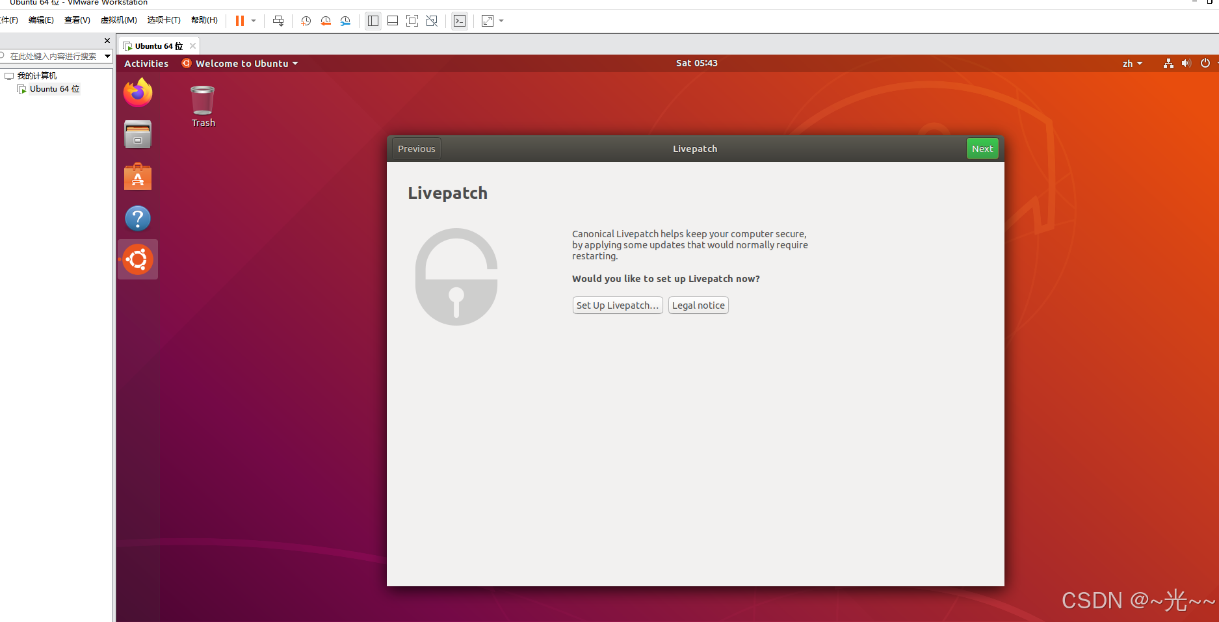Toggle the library sidebar view icon
The height and width of the screenshot is (622, 1219).
tap(373, 21)
